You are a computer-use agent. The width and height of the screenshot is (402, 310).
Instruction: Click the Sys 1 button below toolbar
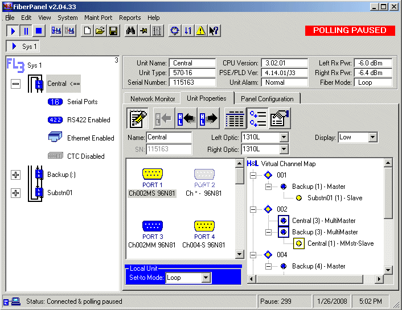click(x=23, y=47)
